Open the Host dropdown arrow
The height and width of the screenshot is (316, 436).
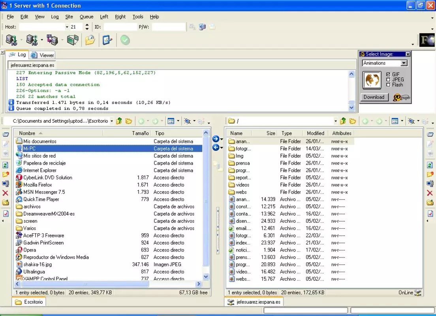[x=67, y=27]
